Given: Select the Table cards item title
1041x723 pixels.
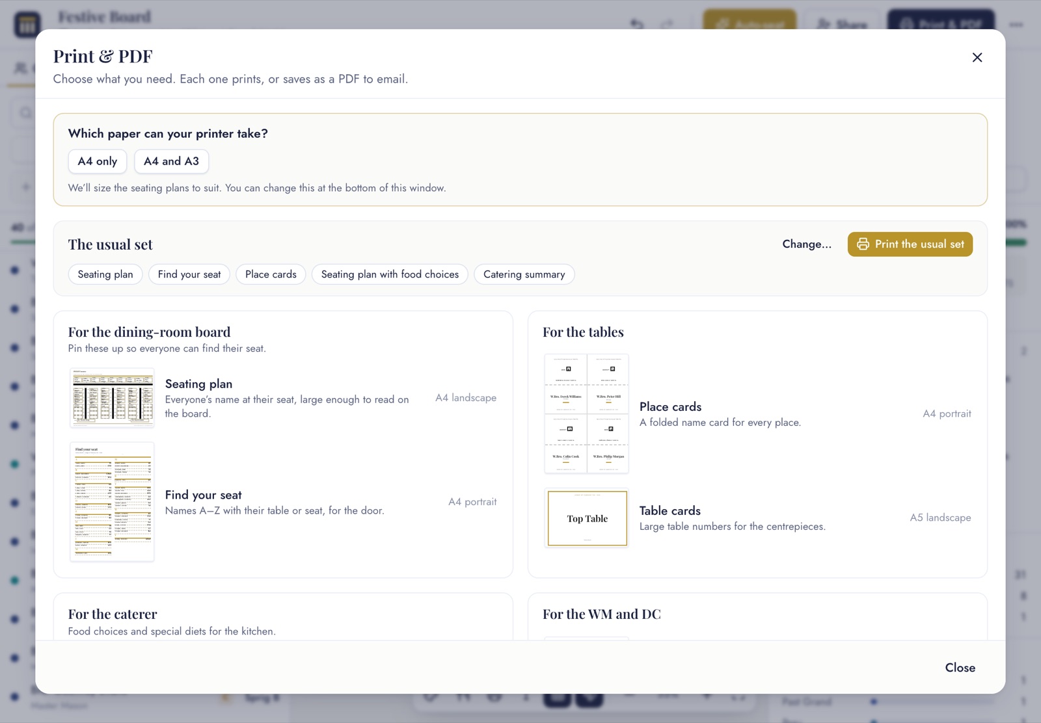Looking at the screenshot, I should pos(669,510).
